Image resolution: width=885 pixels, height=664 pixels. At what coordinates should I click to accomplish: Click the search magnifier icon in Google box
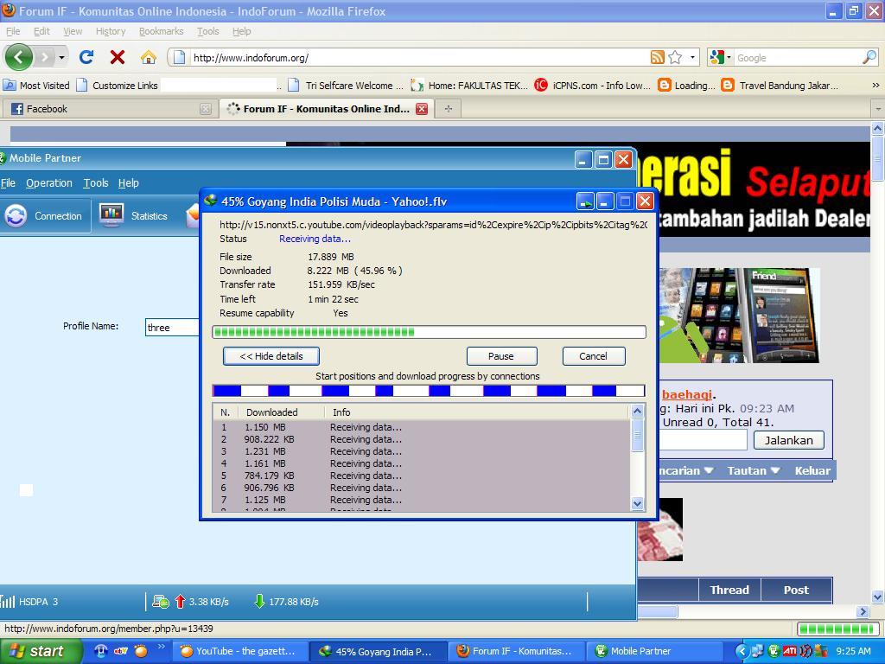pyautogui.click(x=869, y=57)
